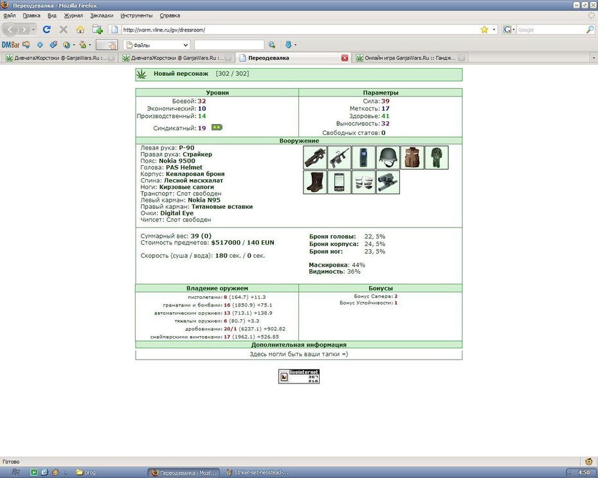Click the Nokia 9500 belt item icon

pyautogui.click(x=363, y=157)
